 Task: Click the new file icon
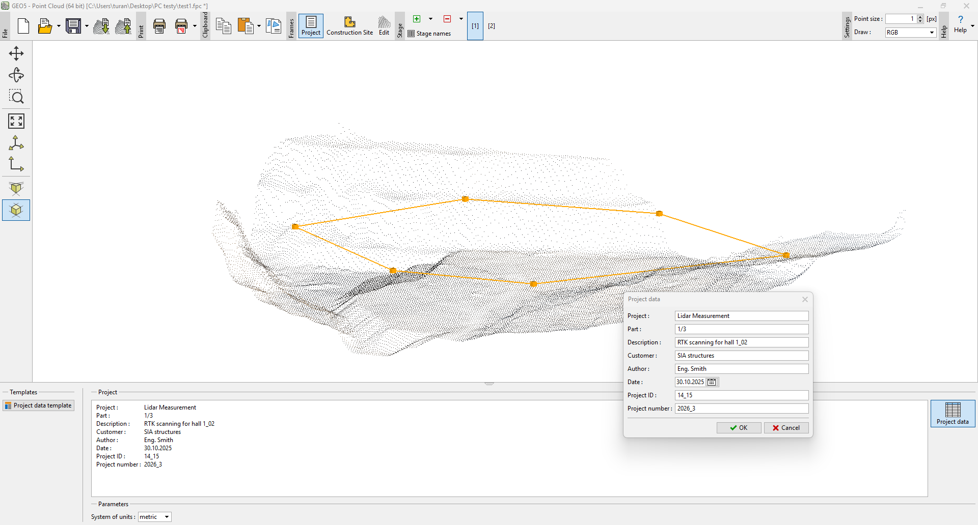(23, 26)
